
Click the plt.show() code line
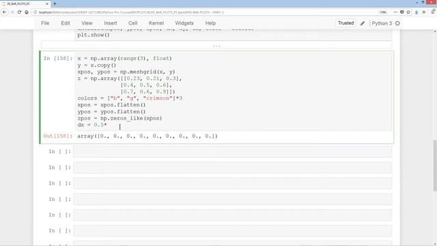point(94,35)
